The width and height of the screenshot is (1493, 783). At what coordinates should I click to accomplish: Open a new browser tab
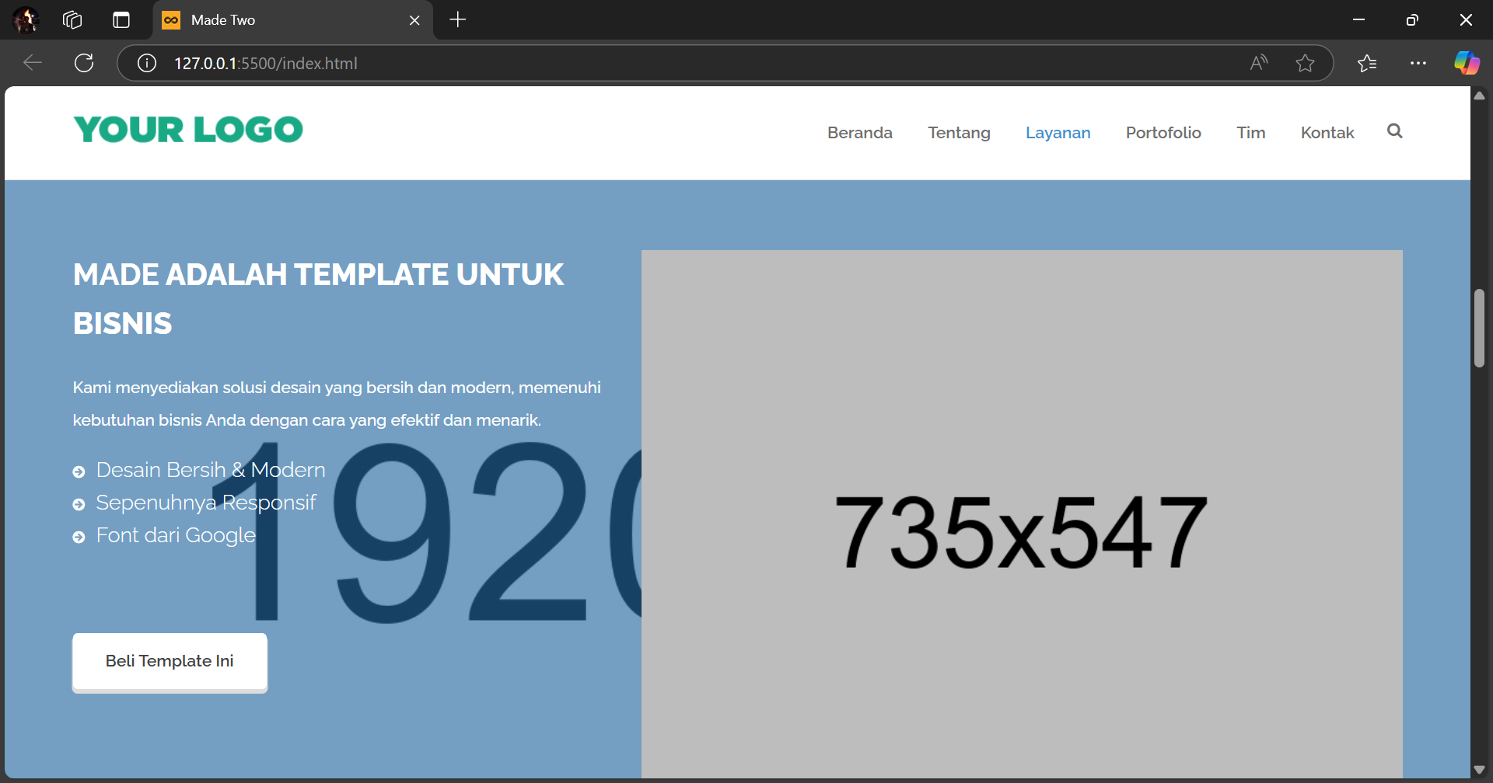pos(458,20)
